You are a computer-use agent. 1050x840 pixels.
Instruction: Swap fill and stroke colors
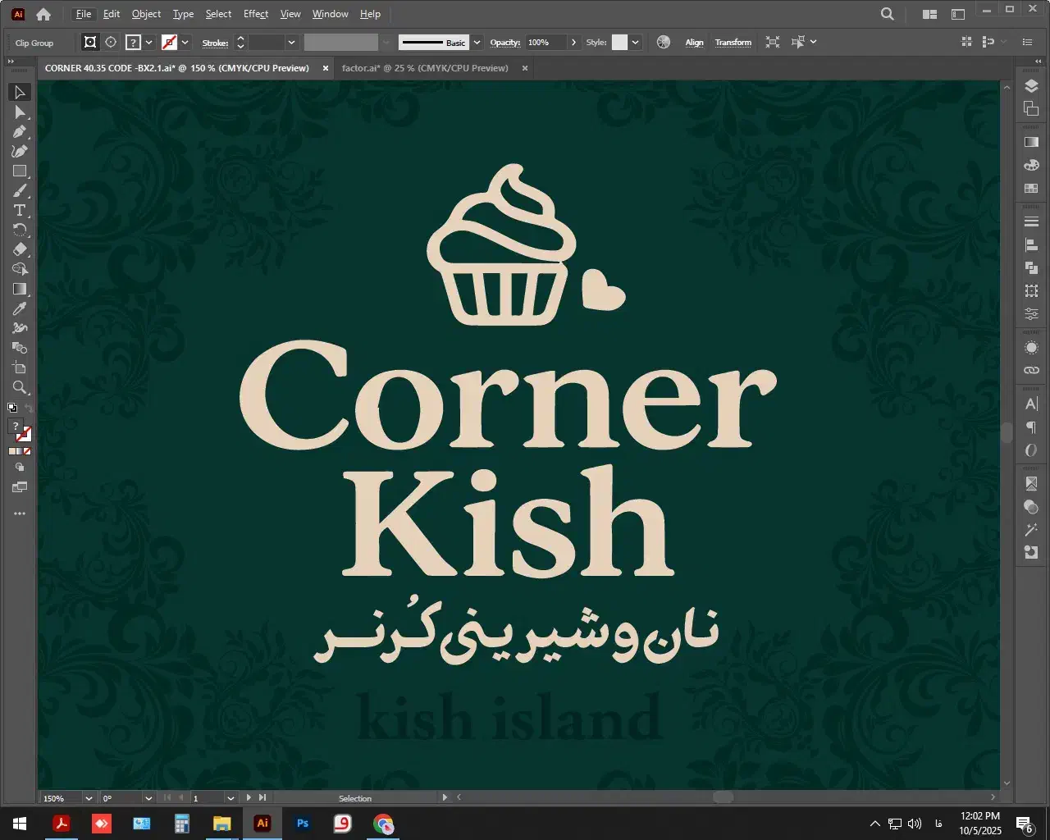pos(29,408)
